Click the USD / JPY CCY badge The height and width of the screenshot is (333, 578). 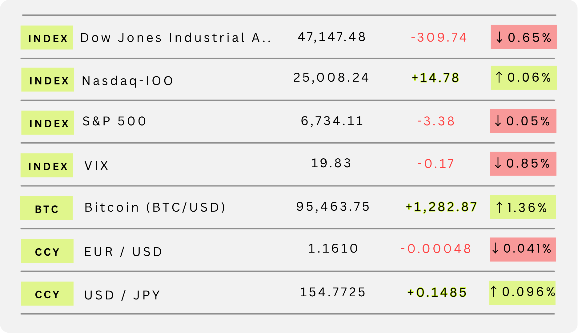[47, 294]
